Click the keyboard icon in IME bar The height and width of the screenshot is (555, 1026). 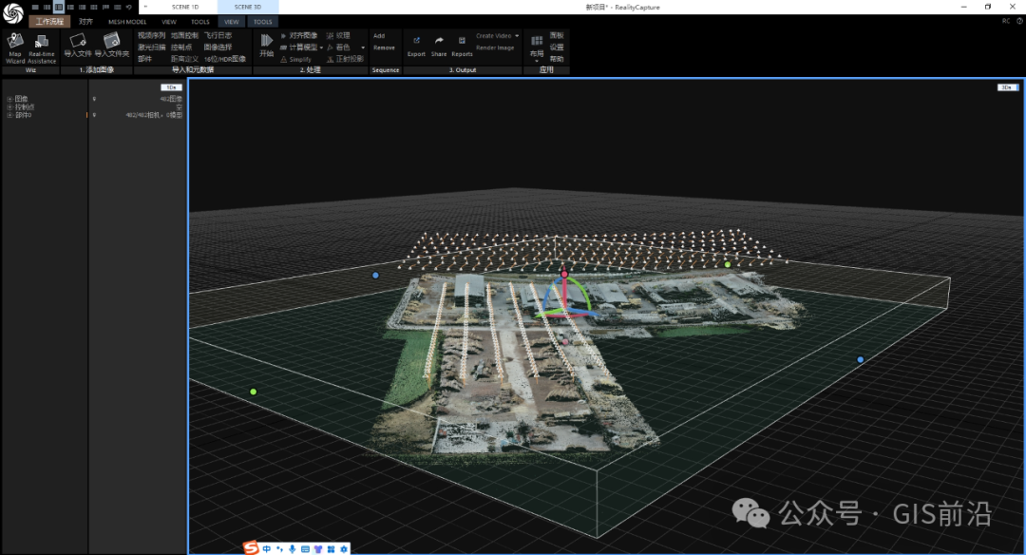pos(305,549)
